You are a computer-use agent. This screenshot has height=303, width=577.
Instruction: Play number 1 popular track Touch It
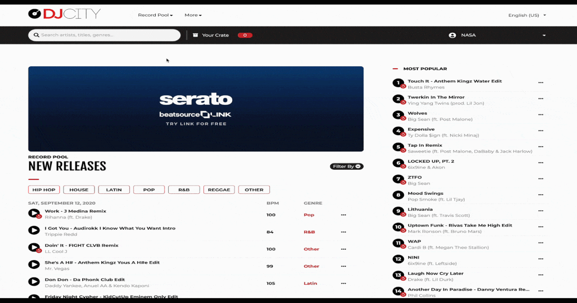point(398,83)
